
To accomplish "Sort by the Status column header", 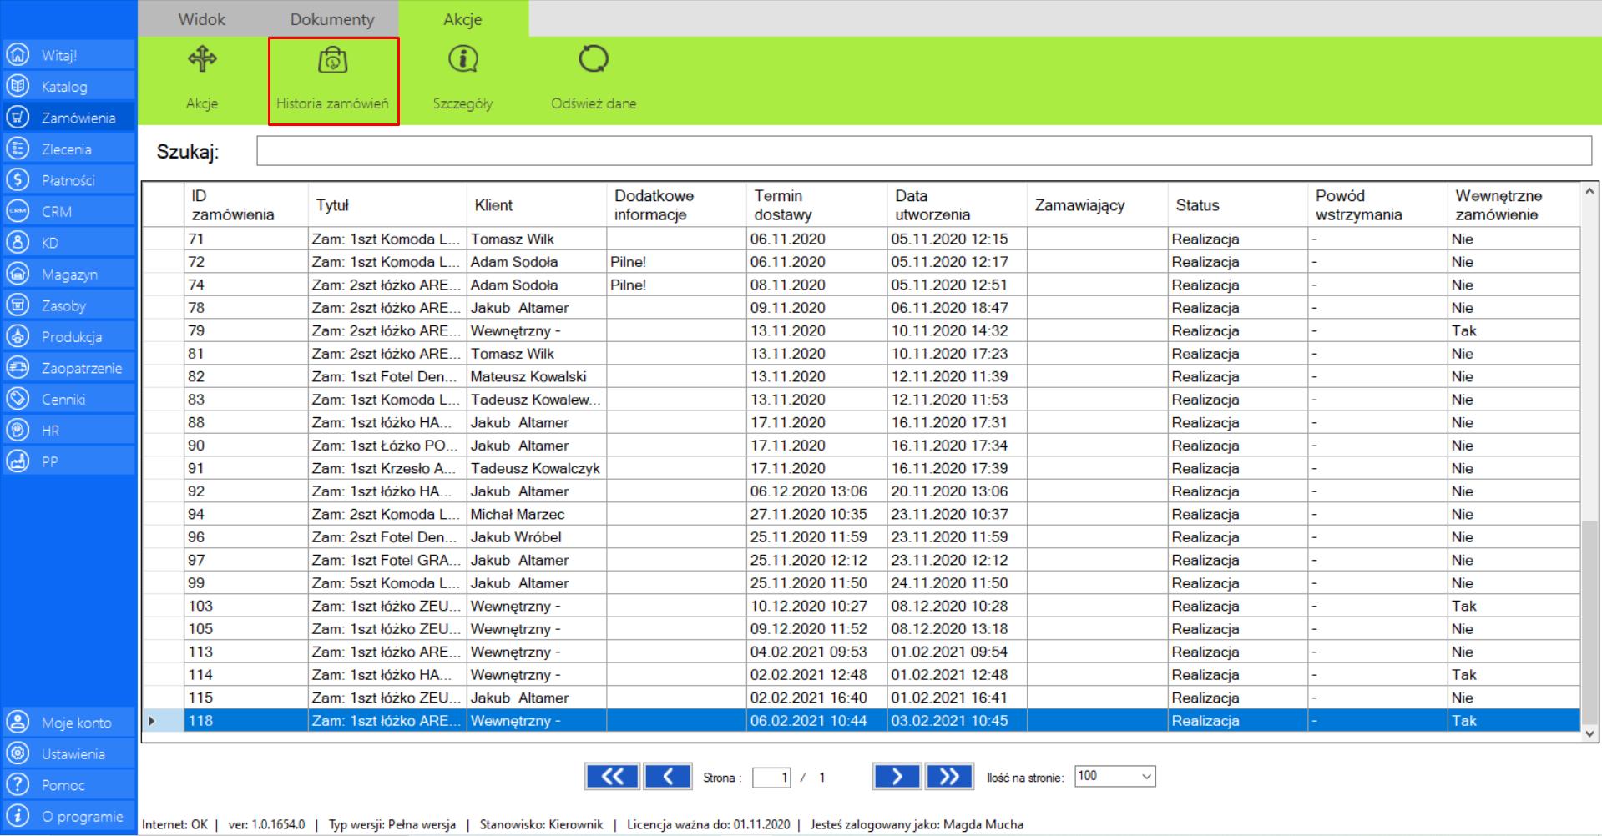I will pyautogui.click(x=1197, y=205).
